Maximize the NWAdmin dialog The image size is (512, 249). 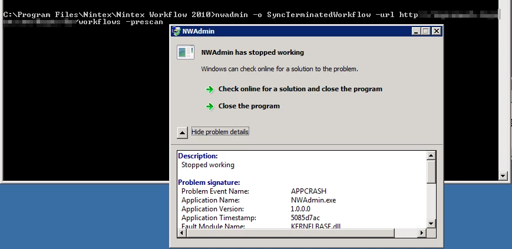click(x=425, y=31)
